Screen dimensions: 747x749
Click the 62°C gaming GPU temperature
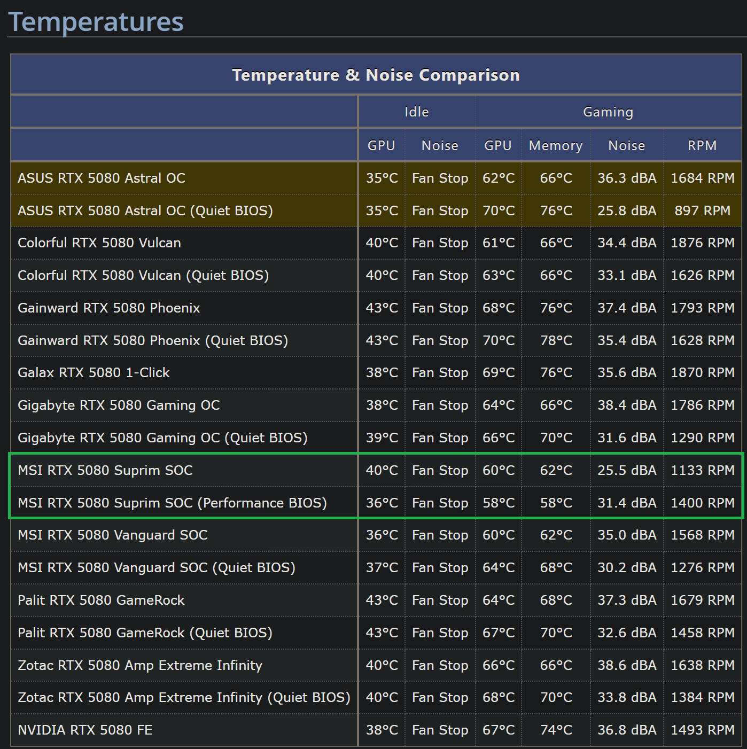pyautogui.click(x=499, y=178)
